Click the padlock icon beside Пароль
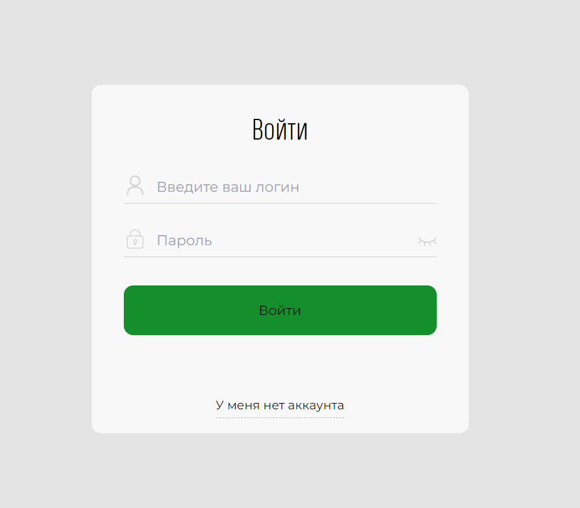580x508 pixels. [x=135, y=239]
